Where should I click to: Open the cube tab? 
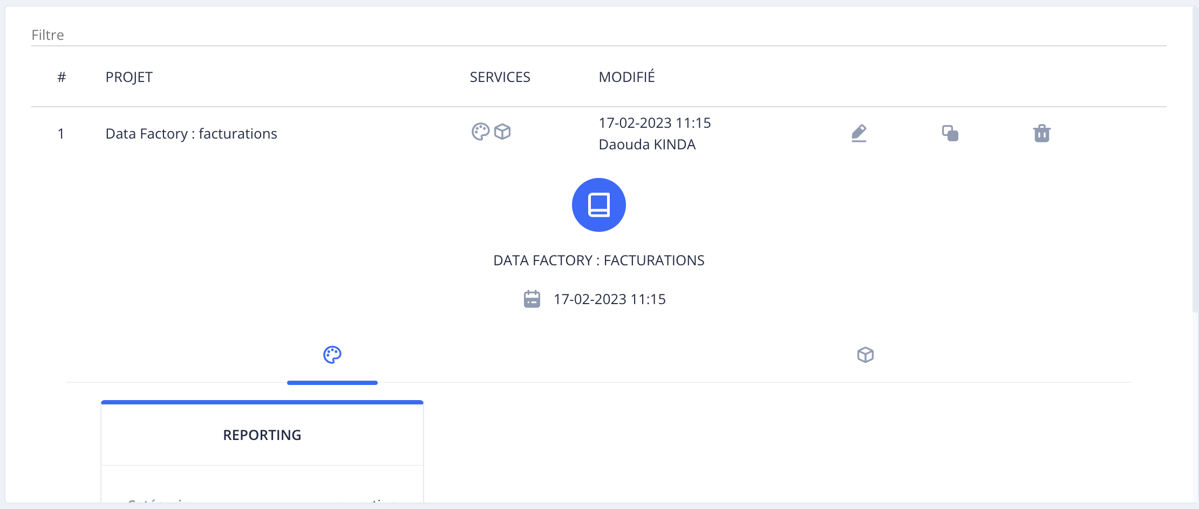(x=865, y=355)
